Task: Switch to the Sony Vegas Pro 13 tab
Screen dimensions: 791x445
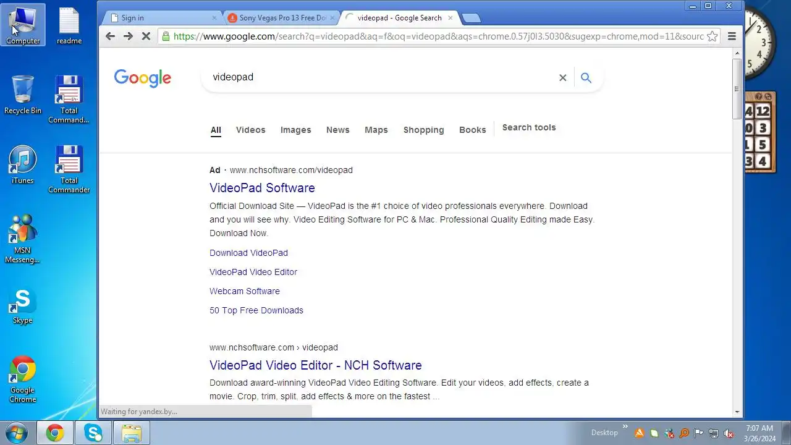Action: point(282,18)
